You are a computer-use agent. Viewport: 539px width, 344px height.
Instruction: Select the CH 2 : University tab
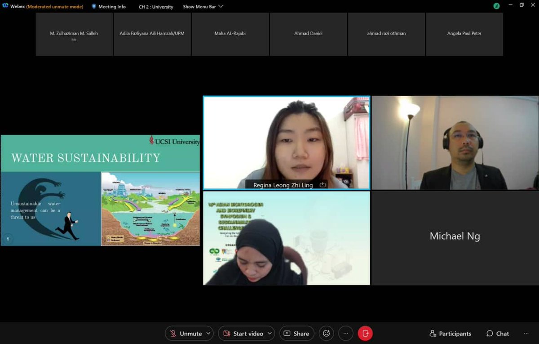pos(156,7)
